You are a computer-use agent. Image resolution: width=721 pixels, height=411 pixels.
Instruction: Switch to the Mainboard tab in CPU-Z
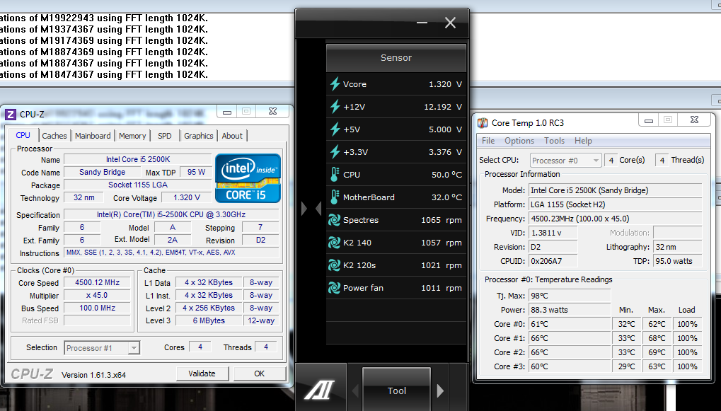93,136
